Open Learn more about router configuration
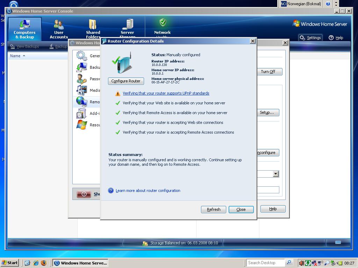 coord(148,191)
